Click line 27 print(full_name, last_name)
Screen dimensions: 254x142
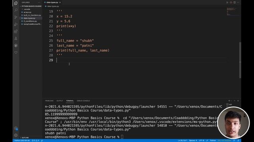point(83,50)
